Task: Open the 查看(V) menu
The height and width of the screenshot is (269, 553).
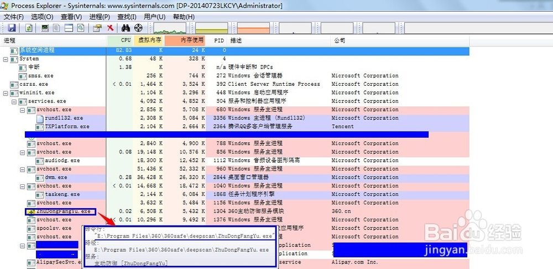Action: (71, 17)
